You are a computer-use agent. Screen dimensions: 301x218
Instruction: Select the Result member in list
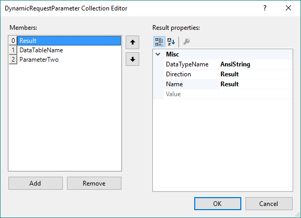(x=69, y=41)
